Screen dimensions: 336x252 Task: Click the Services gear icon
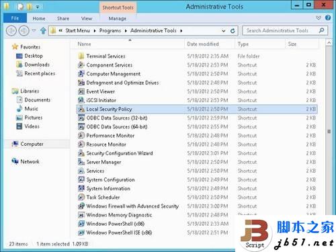point(81,171)
